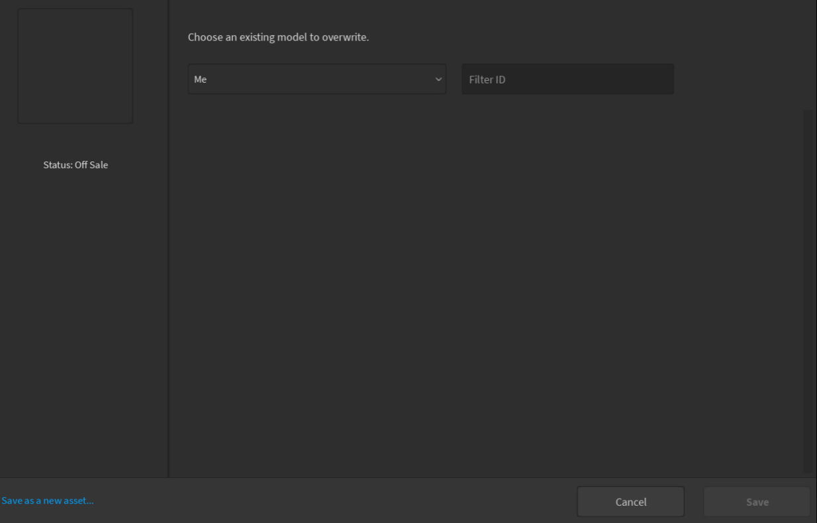Expand the model owner dropdown list
The image size is (817, 523).
point(316,79)
